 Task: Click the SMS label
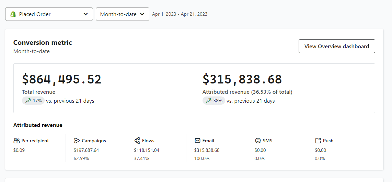tap(267, 141)
